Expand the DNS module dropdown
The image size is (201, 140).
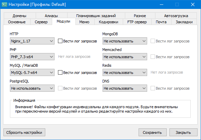pos(125,88)
